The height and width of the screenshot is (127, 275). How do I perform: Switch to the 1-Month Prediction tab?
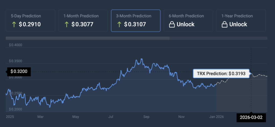pyautogui.click(x=83, y=21)
